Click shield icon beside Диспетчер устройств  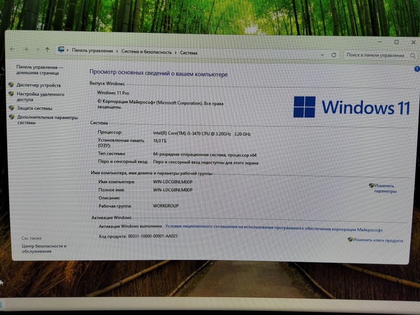pos(11,85)
